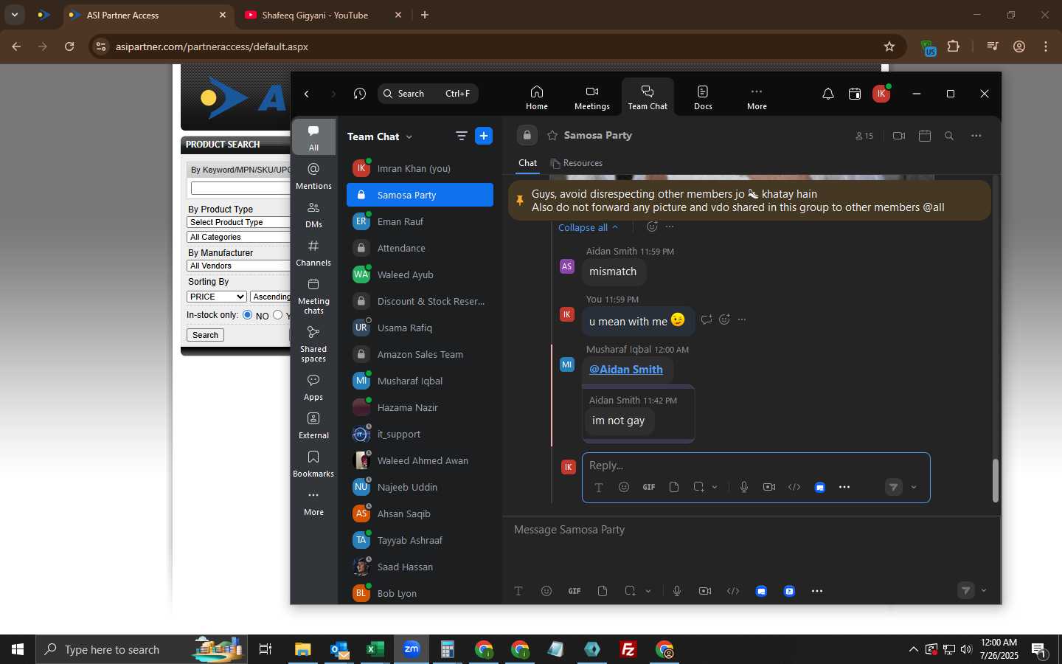Click the @Aidan Smith mention link

tap(625, 370)
